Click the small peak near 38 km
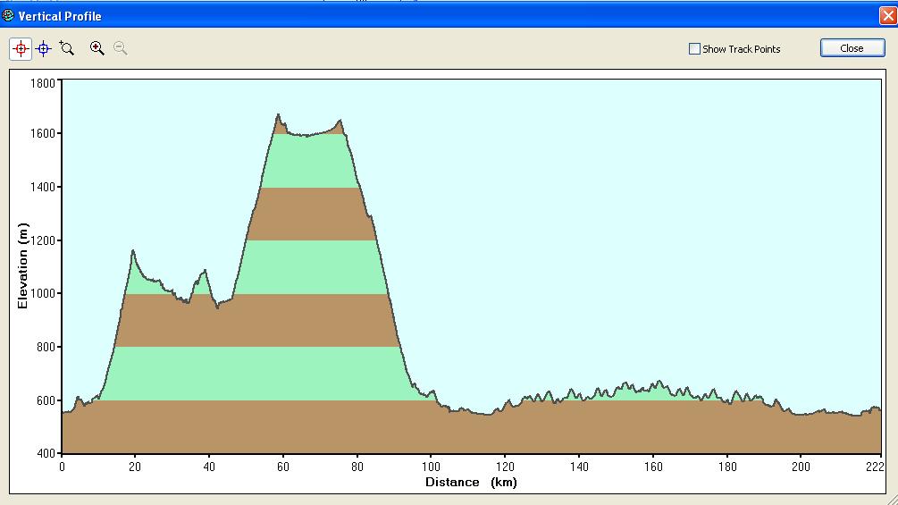The width and height of the screenshot is (898, 505). pos(205,271)
